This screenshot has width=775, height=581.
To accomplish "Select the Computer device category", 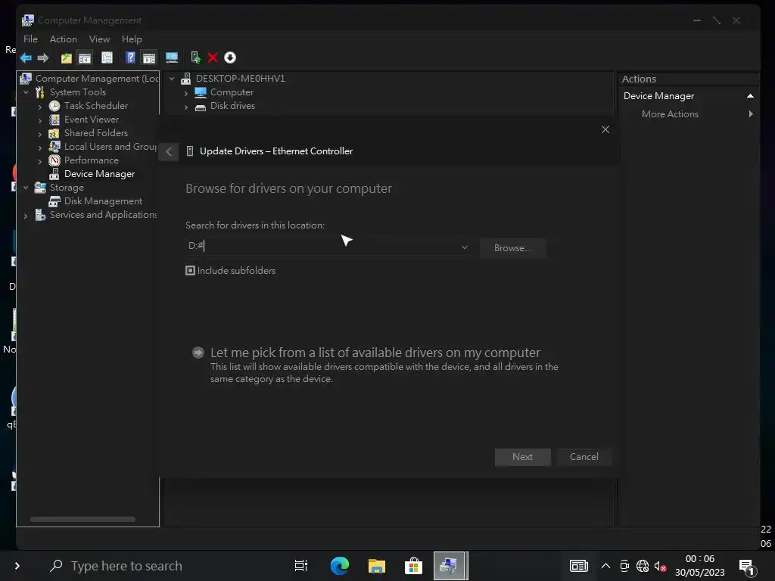I will click(232, 92).
